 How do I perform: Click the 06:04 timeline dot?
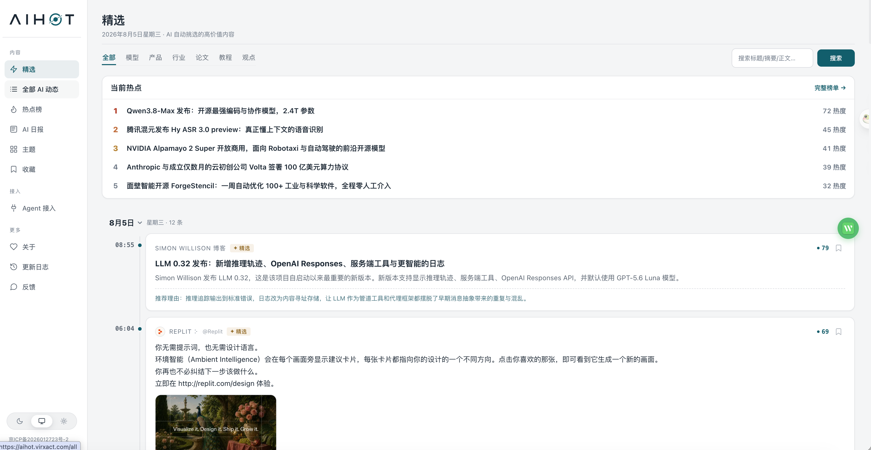click(140, 329)
